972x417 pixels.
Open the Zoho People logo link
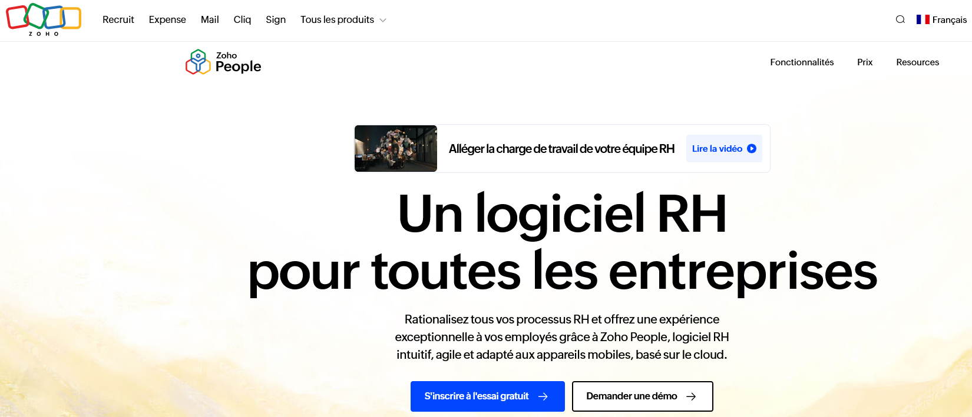tap(223, 62)
